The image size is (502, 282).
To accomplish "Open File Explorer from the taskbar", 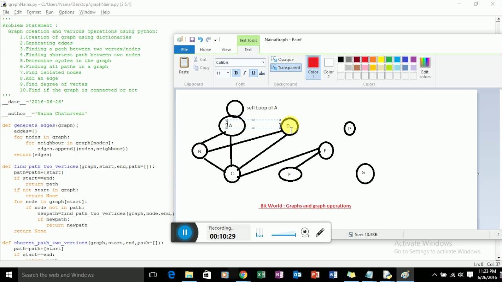I will (x=189, y=275).
